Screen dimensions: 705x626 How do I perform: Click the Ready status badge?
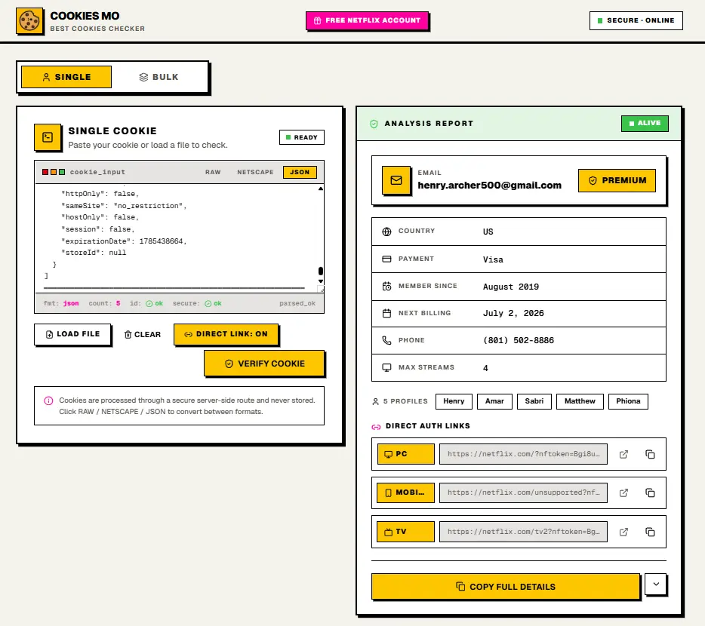click(x=302, y=137)
